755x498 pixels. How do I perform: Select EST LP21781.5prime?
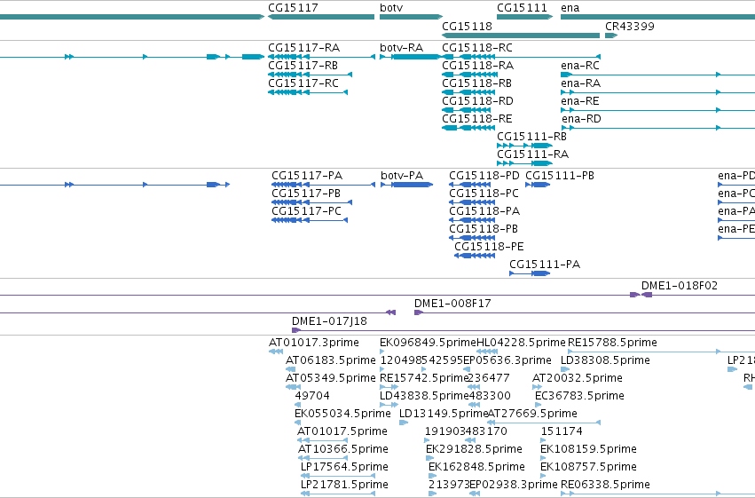[x=344, y=486]
